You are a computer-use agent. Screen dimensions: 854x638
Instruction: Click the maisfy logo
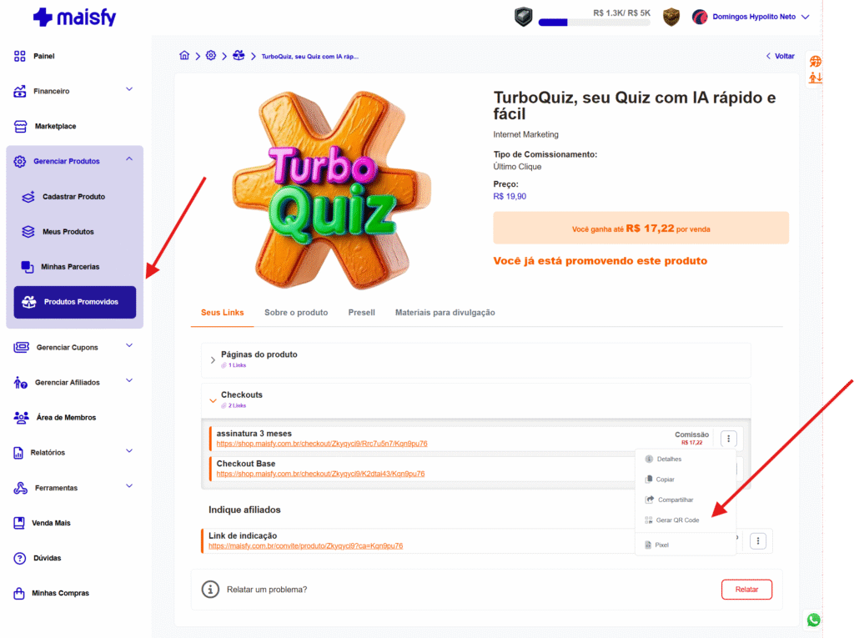(x=74, y=17)
